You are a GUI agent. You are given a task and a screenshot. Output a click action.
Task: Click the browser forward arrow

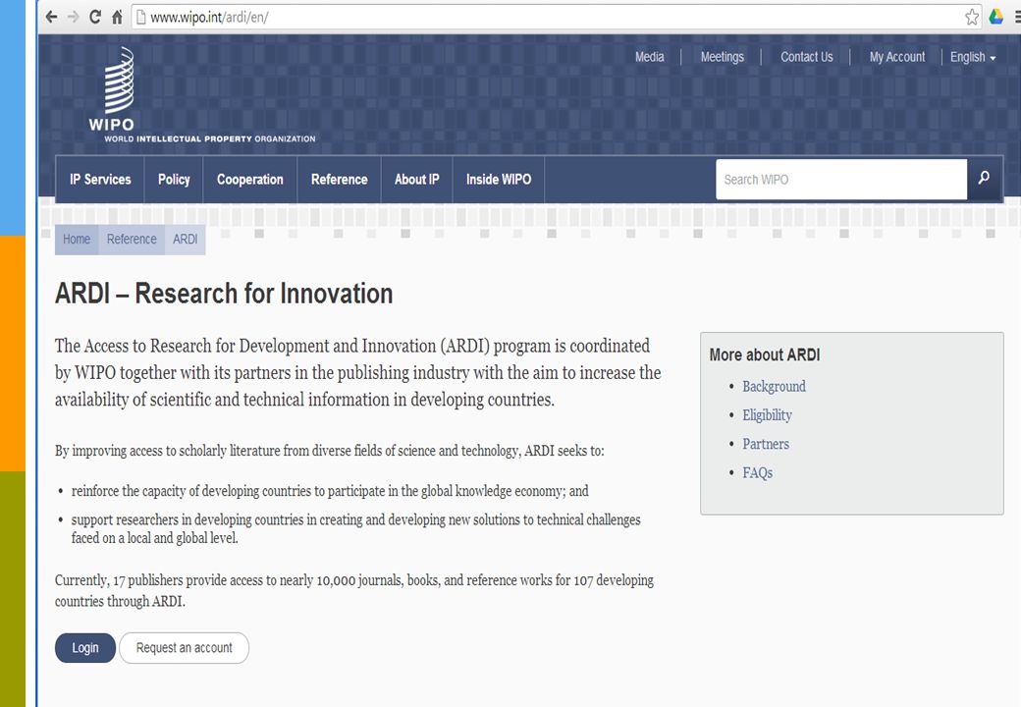point(74,17)
